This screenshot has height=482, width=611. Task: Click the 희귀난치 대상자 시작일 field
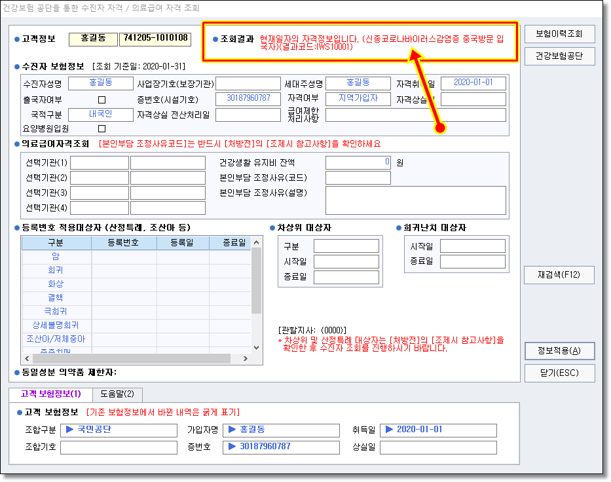coord(472,246)
